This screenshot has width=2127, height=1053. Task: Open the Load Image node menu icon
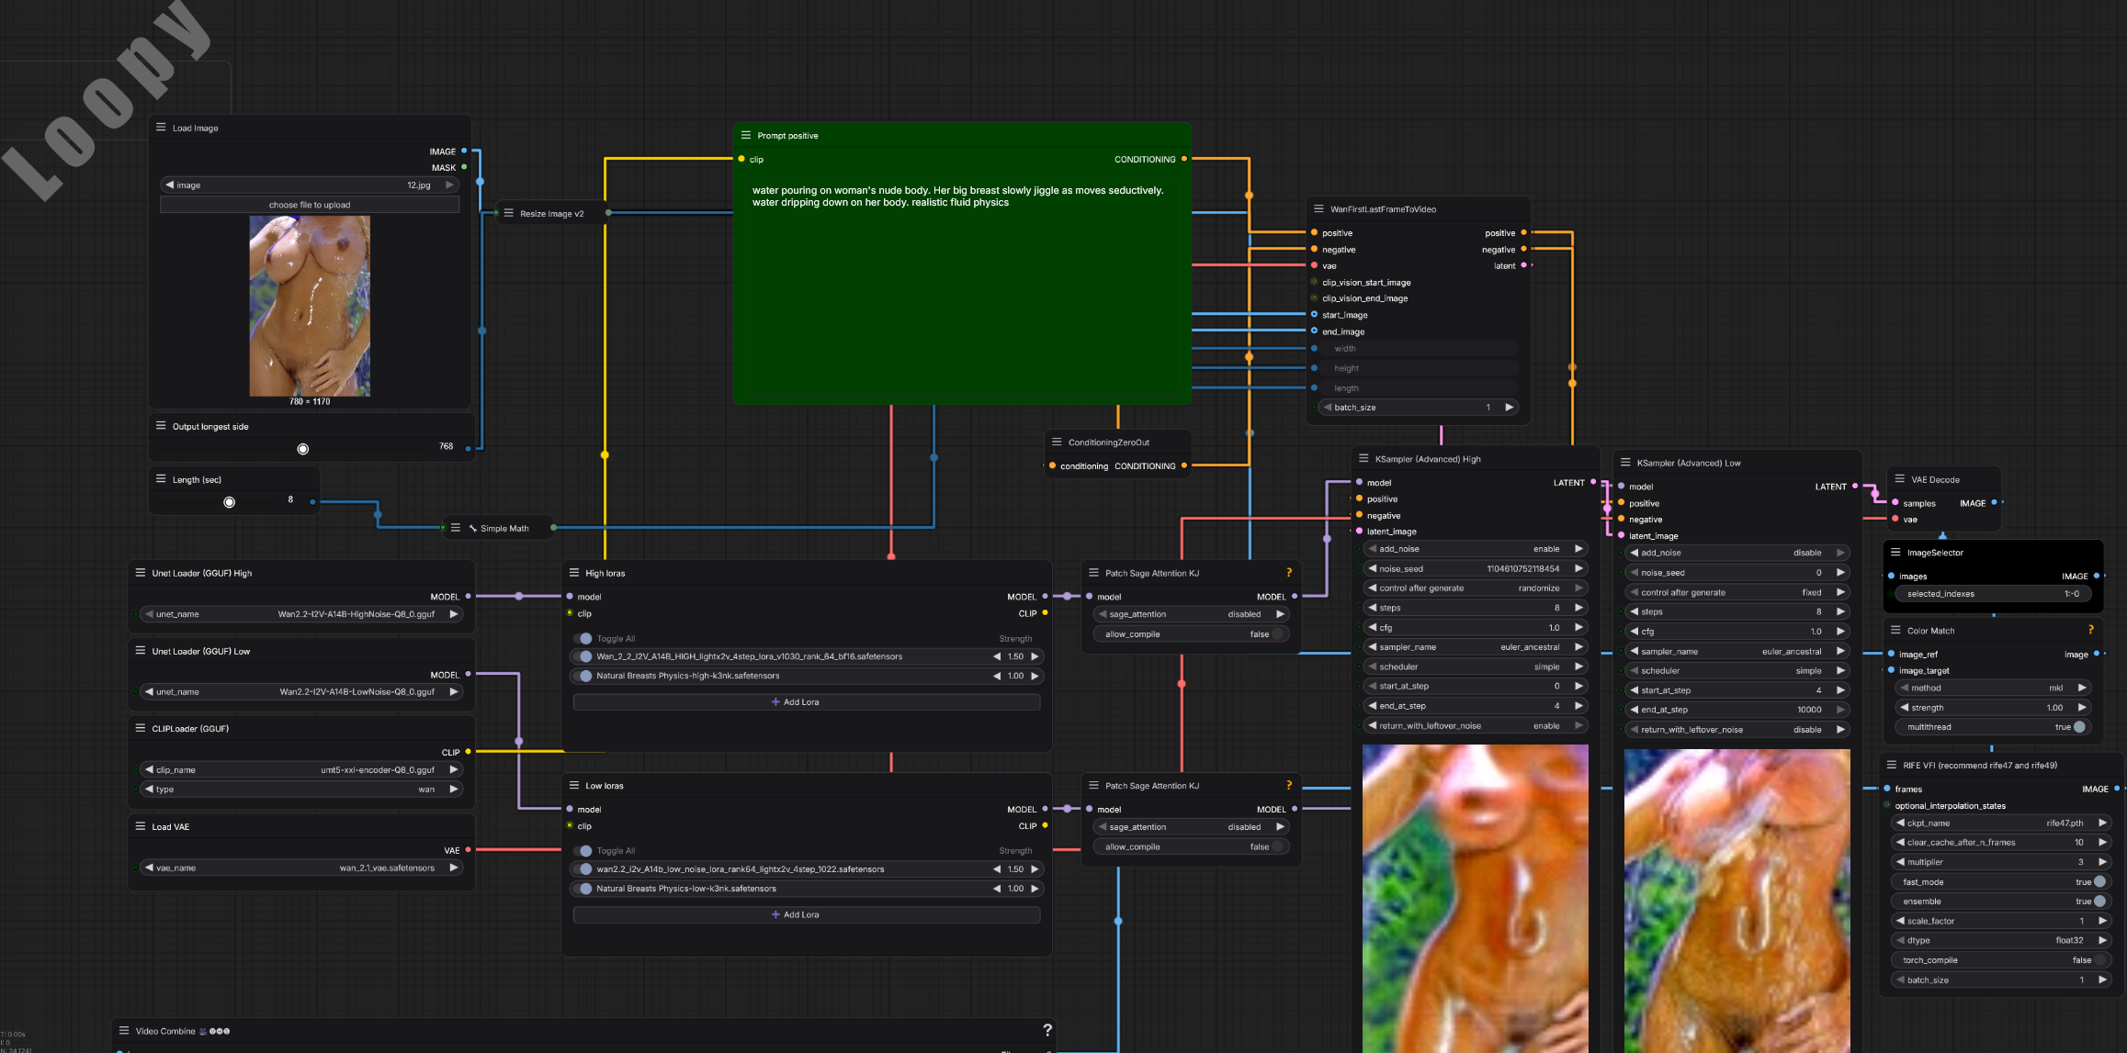(x=161, y=128)
